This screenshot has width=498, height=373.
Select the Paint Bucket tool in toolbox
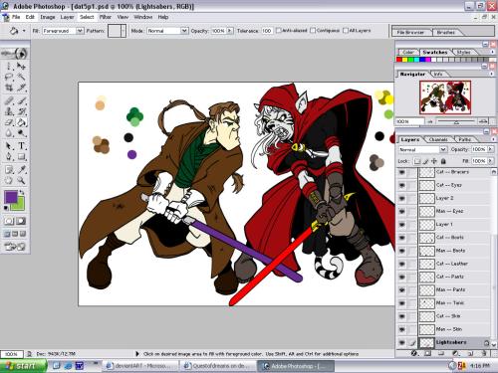(22, 122)
